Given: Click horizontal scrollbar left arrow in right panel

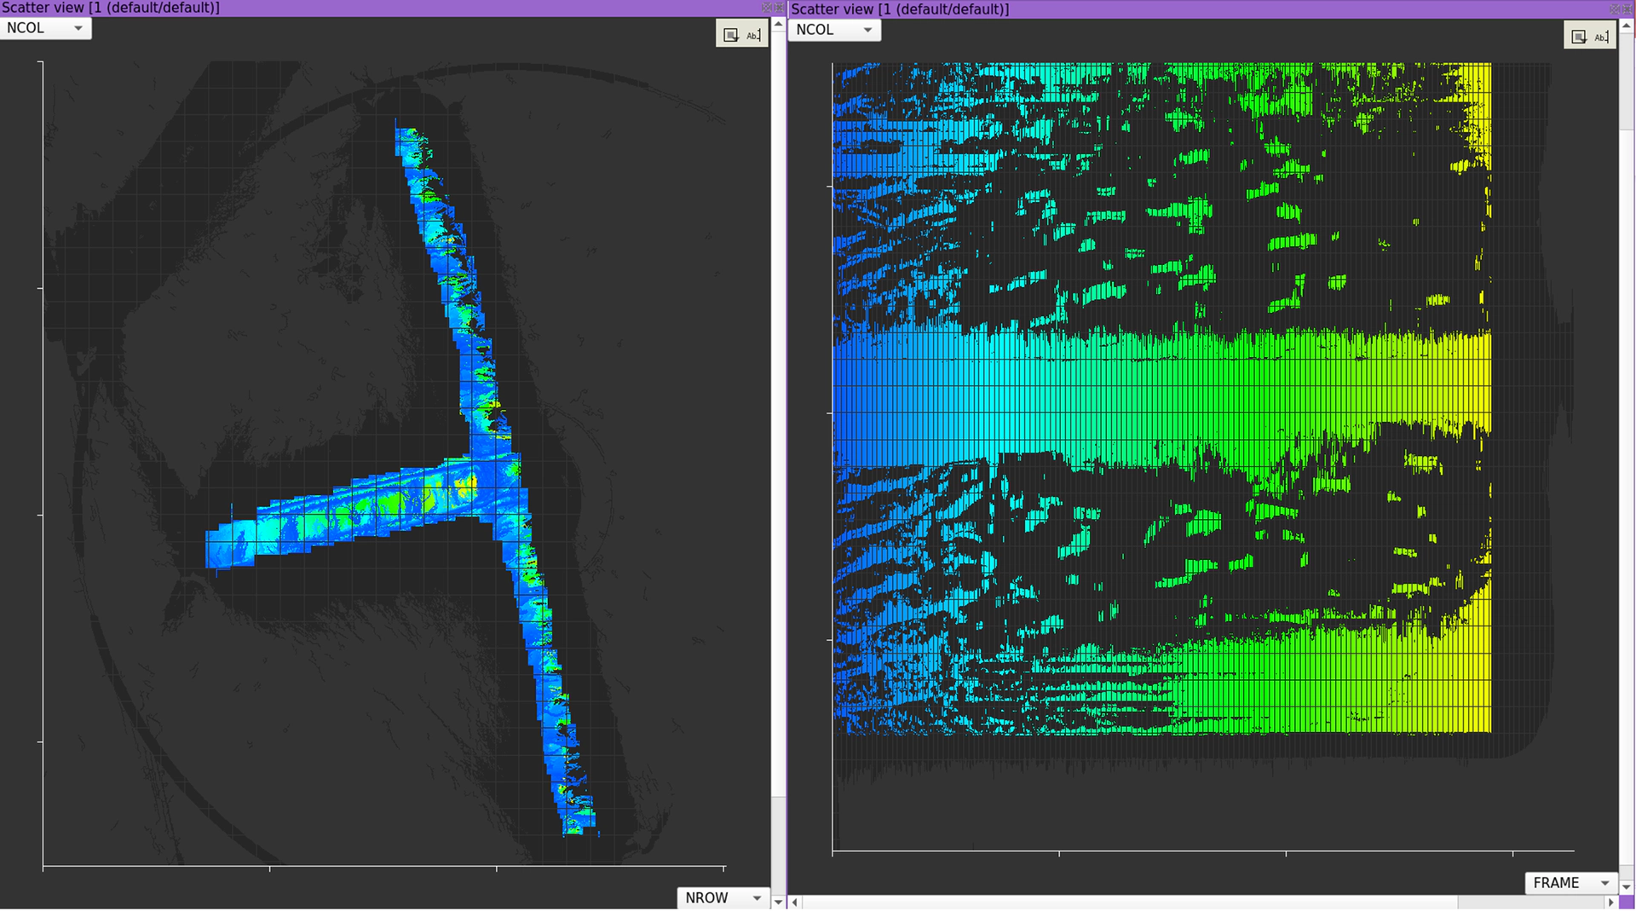Looking at the screenshot, I should [795, 902].
